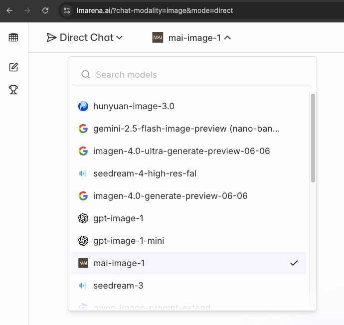Click the magnifier search icon

point(86,75)
